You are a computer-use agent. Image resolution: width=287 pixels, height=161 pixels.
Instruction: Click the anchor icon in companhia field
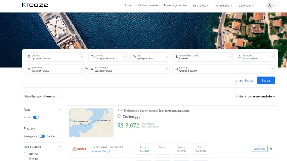pos(176,57)
